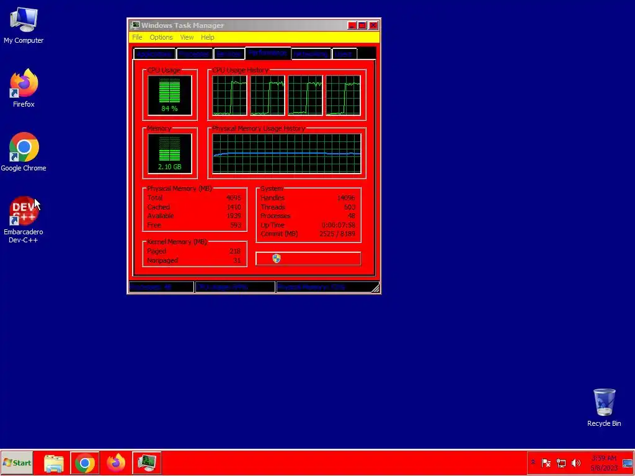Click the Free memory value 593
Screen dimensions: 635x476
point(236,225)
